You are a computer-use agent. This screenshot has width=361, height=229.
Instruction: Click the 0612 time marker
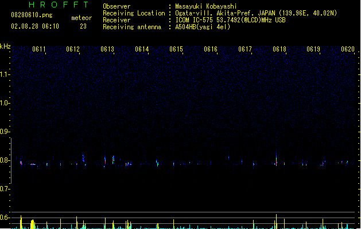(x=73, y=49)
